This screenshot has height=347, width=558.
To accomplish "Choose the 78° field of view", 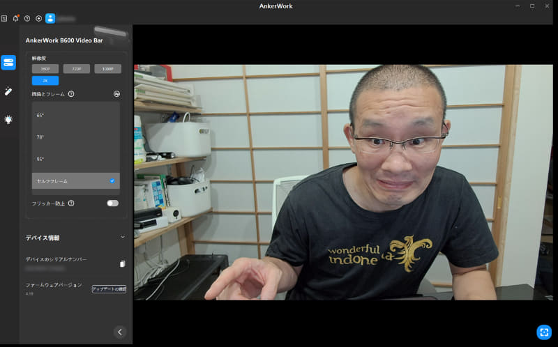I will click(76, 137).
